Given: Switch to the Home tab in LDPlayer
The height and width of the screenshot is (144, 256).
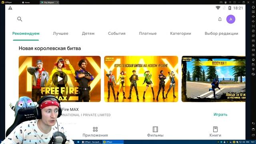Looking at the screenshot, I should coord(26,2).
